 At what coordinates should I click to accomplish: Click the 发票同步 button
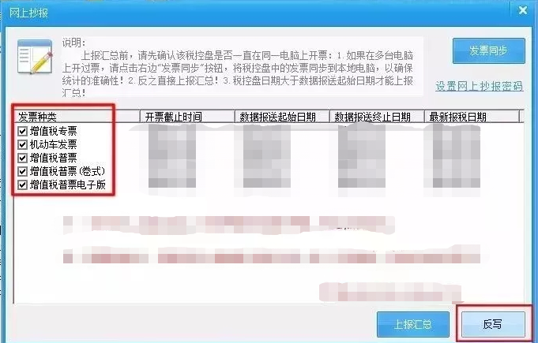click(488, 50)
